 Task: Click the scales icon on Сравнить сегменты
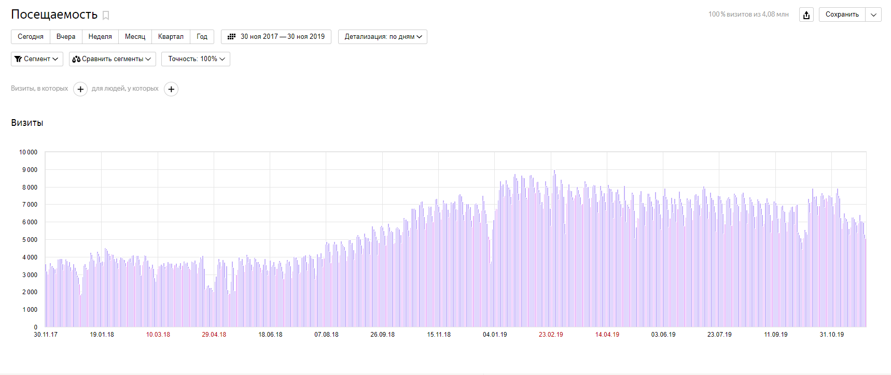[x=76, y=59]
